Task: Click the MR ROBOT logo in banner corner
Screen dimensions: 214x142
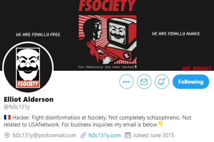Action: click(x=197, y=68)
